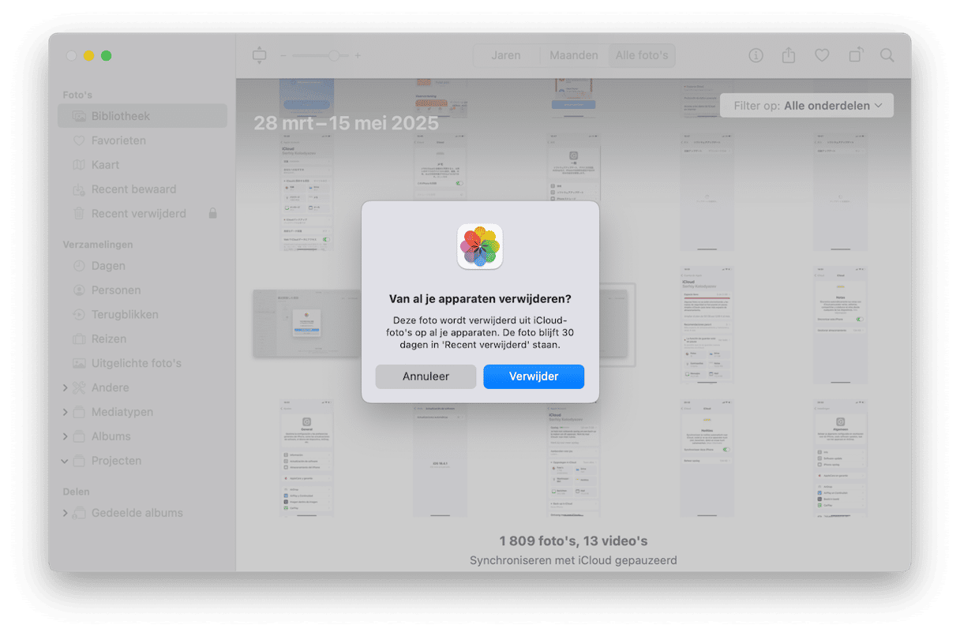Image resolution: width=960 pixels, height=636 pixels.
Task: Open Recent bewaard in the sidebar
Action: point(142,189)
